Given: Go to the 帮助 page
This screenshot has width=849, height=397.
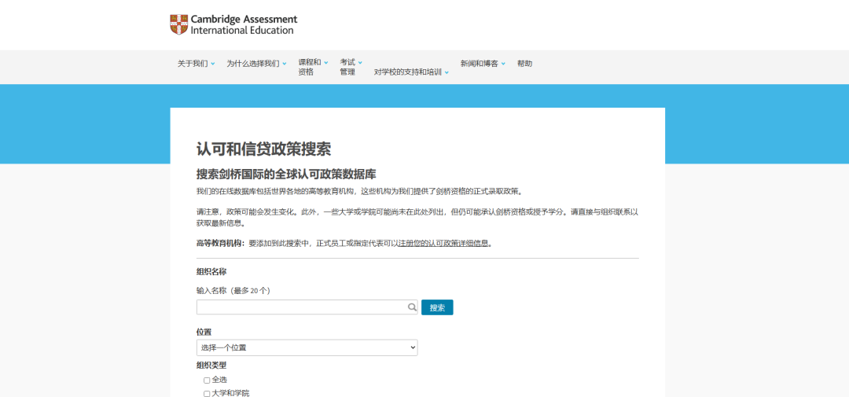Looking at the screenshot, I should coord(524,64).
